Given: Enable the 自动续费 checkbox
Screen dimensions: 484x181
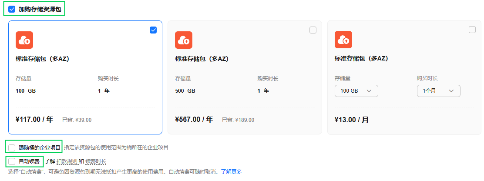Looking at the screenshot, I should [12, 161].
